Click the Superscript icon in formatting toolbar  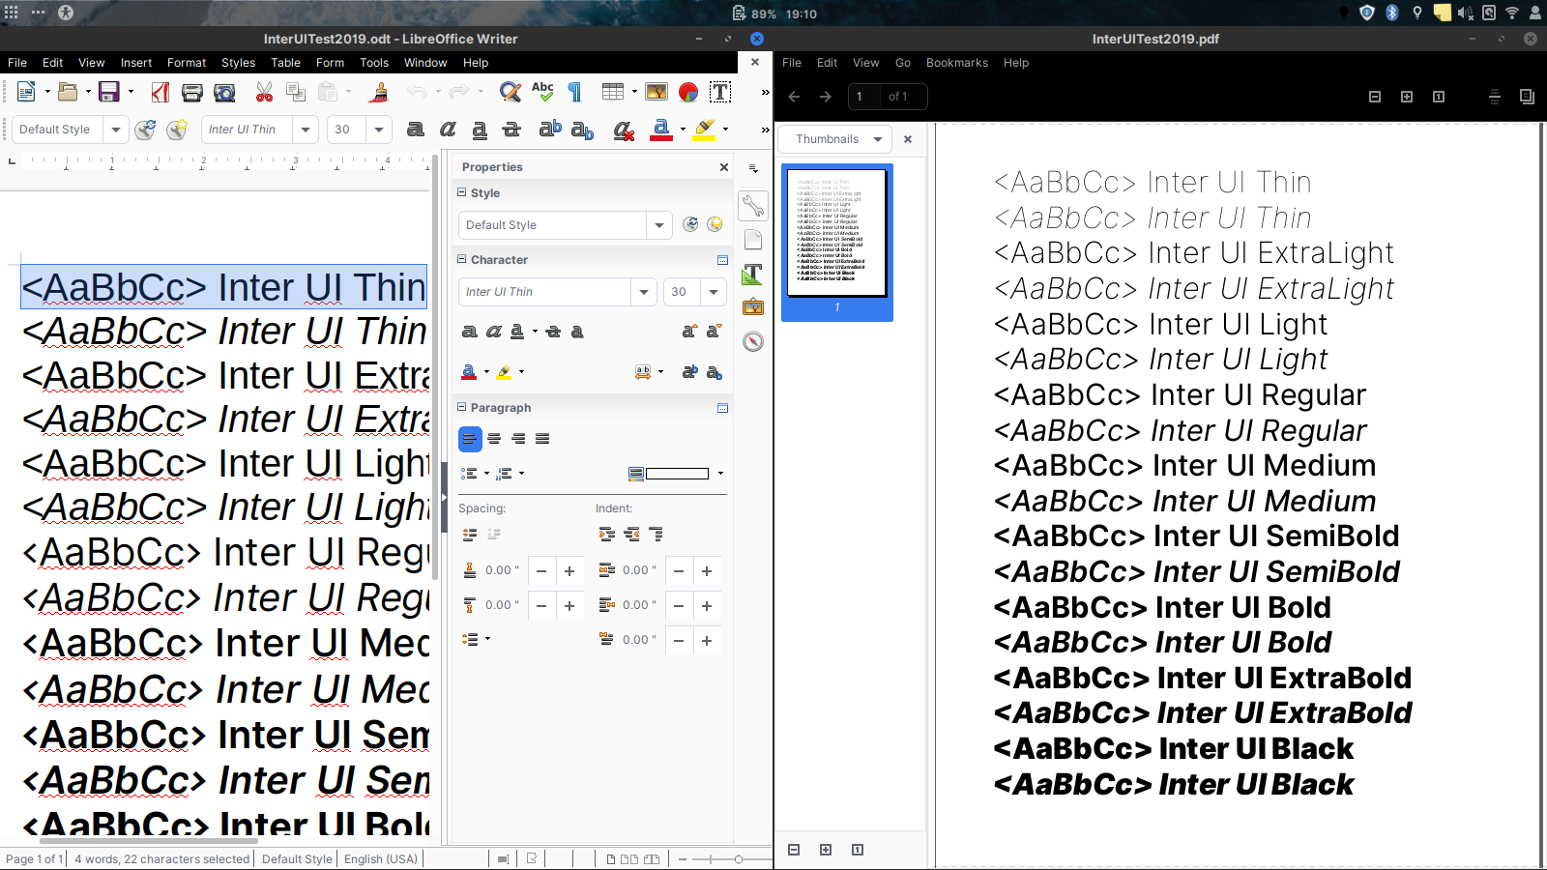click(550, 129)
